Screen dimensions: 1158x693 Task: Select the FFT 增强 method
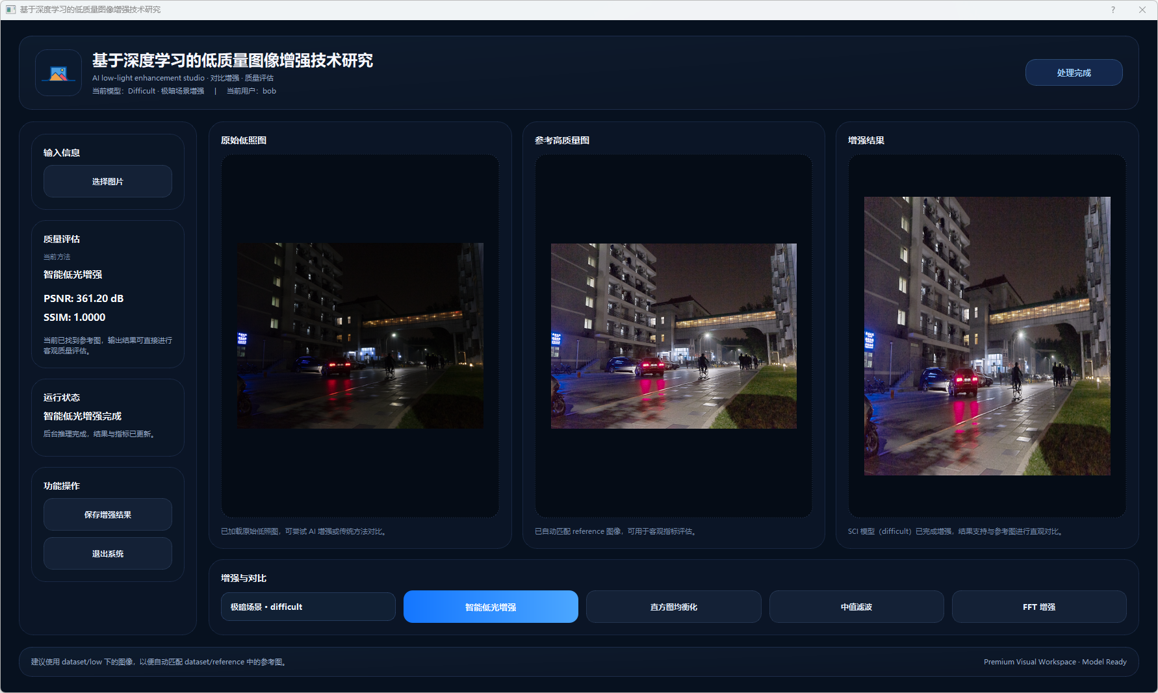coord(1038,607)
